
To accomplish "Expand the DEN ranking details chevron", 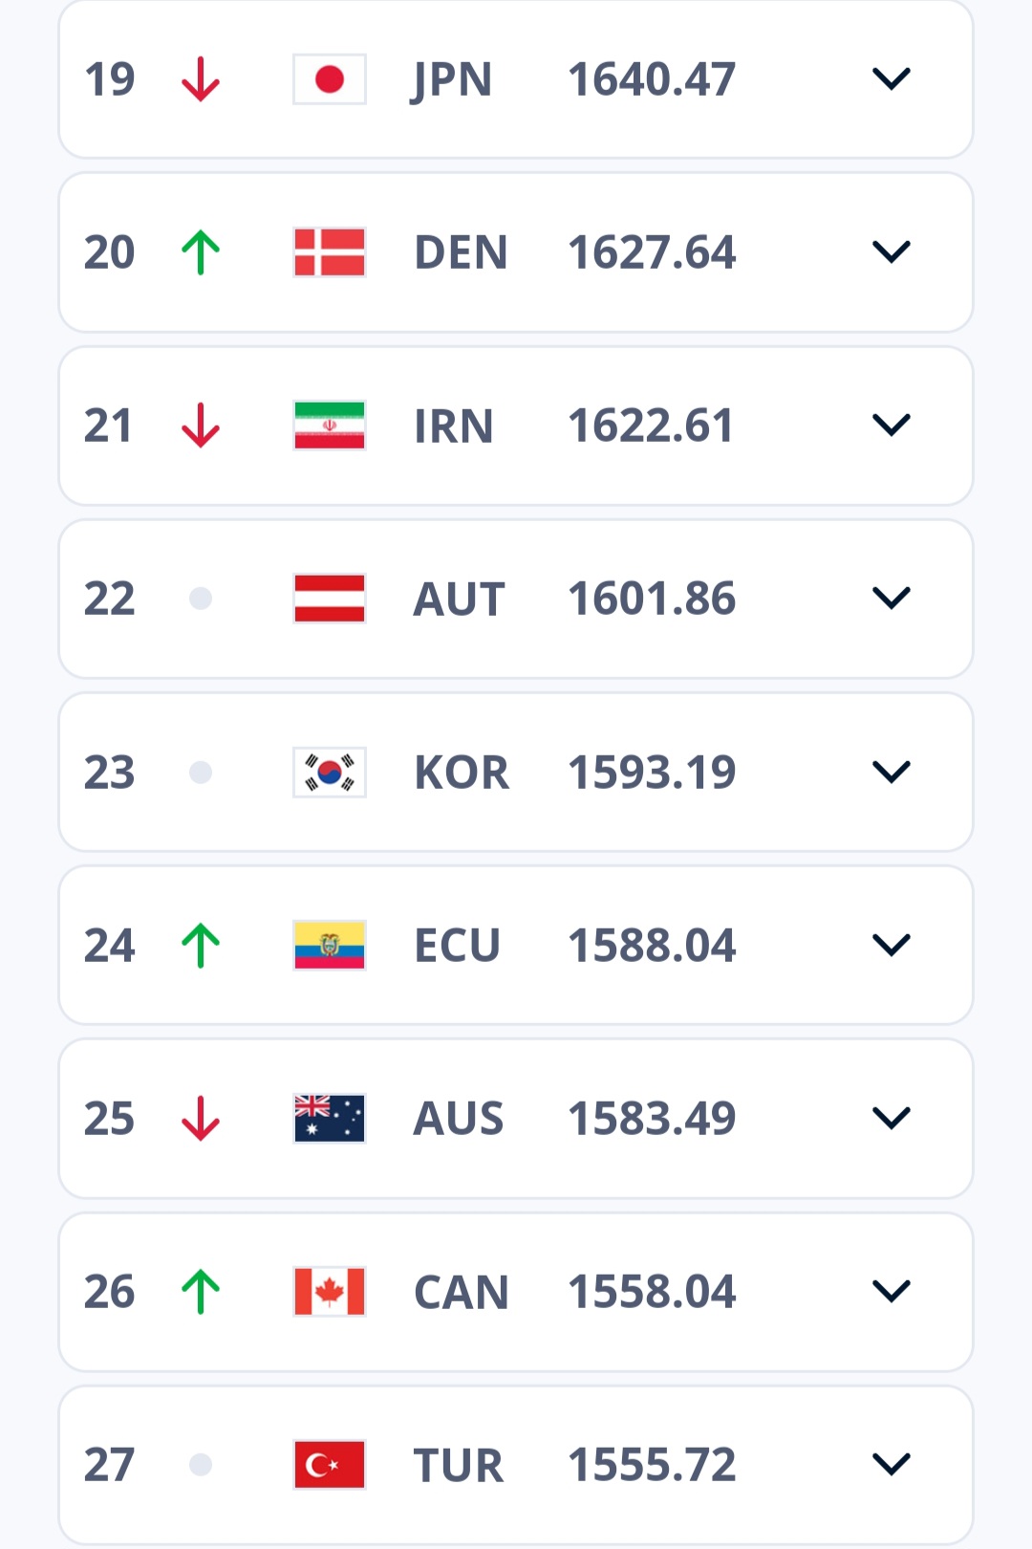I will coord(892,252).
